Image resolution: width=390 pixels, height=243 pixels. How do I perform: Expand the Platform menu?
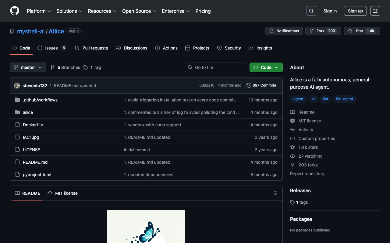pos(39,11)
